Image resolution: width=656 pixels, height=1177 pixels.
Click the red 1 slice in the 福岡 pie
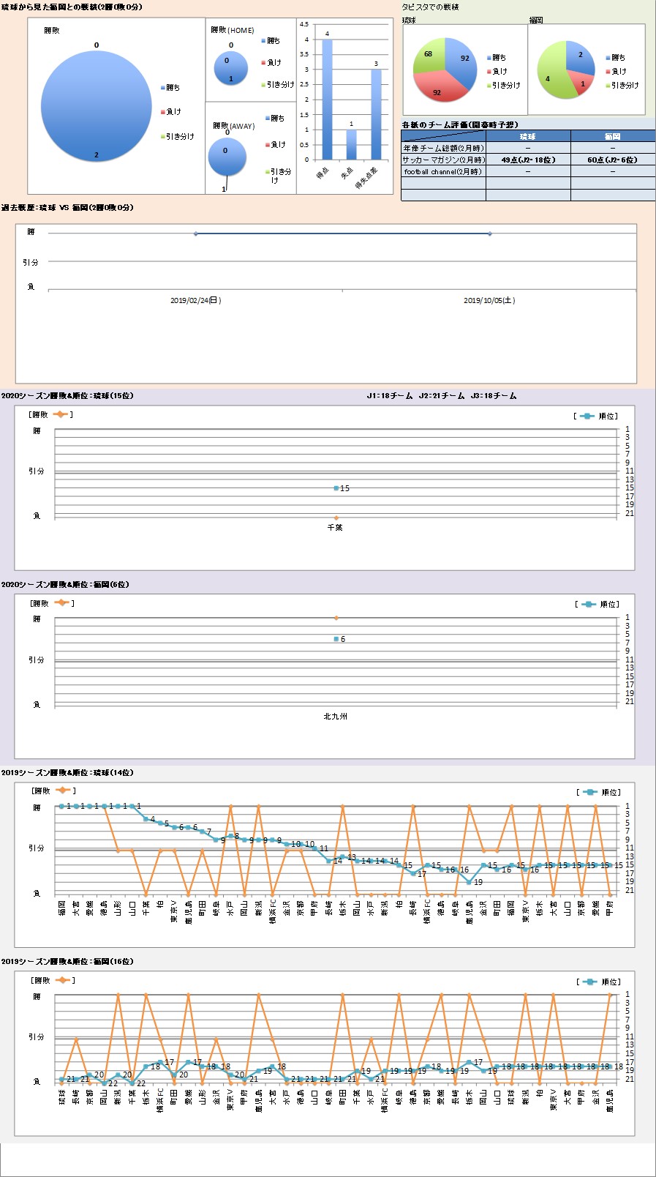click(x=581, y=83)
